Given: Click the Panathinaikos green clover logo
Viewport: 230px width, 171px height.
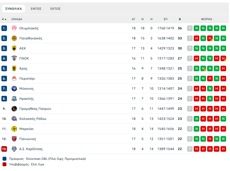Looking at the screenshot, I should click(x=14, y=38).
